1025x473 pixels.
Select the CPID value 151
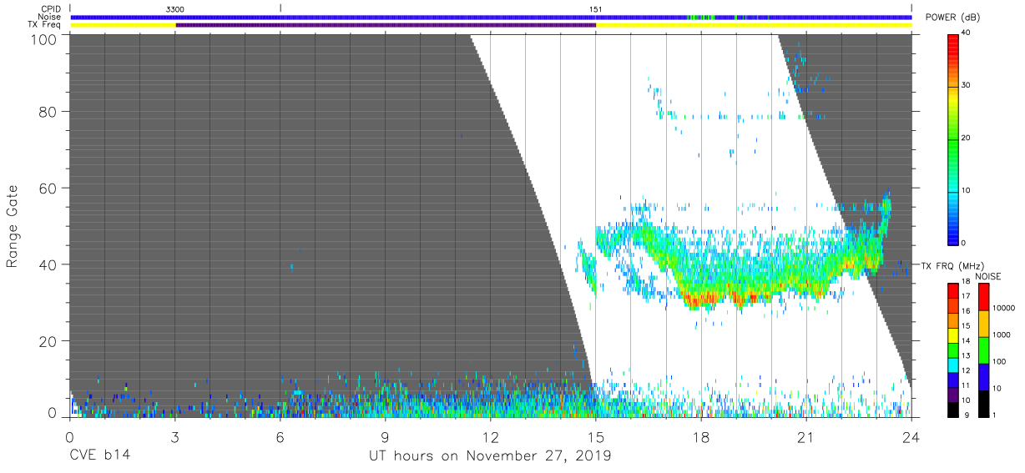click(x=595, y=9)
